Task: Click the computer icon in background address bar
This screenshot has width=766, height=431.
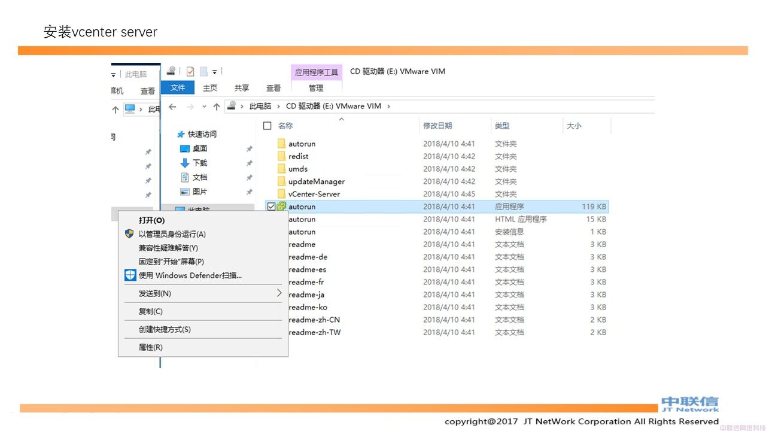Action: [130, 109]
